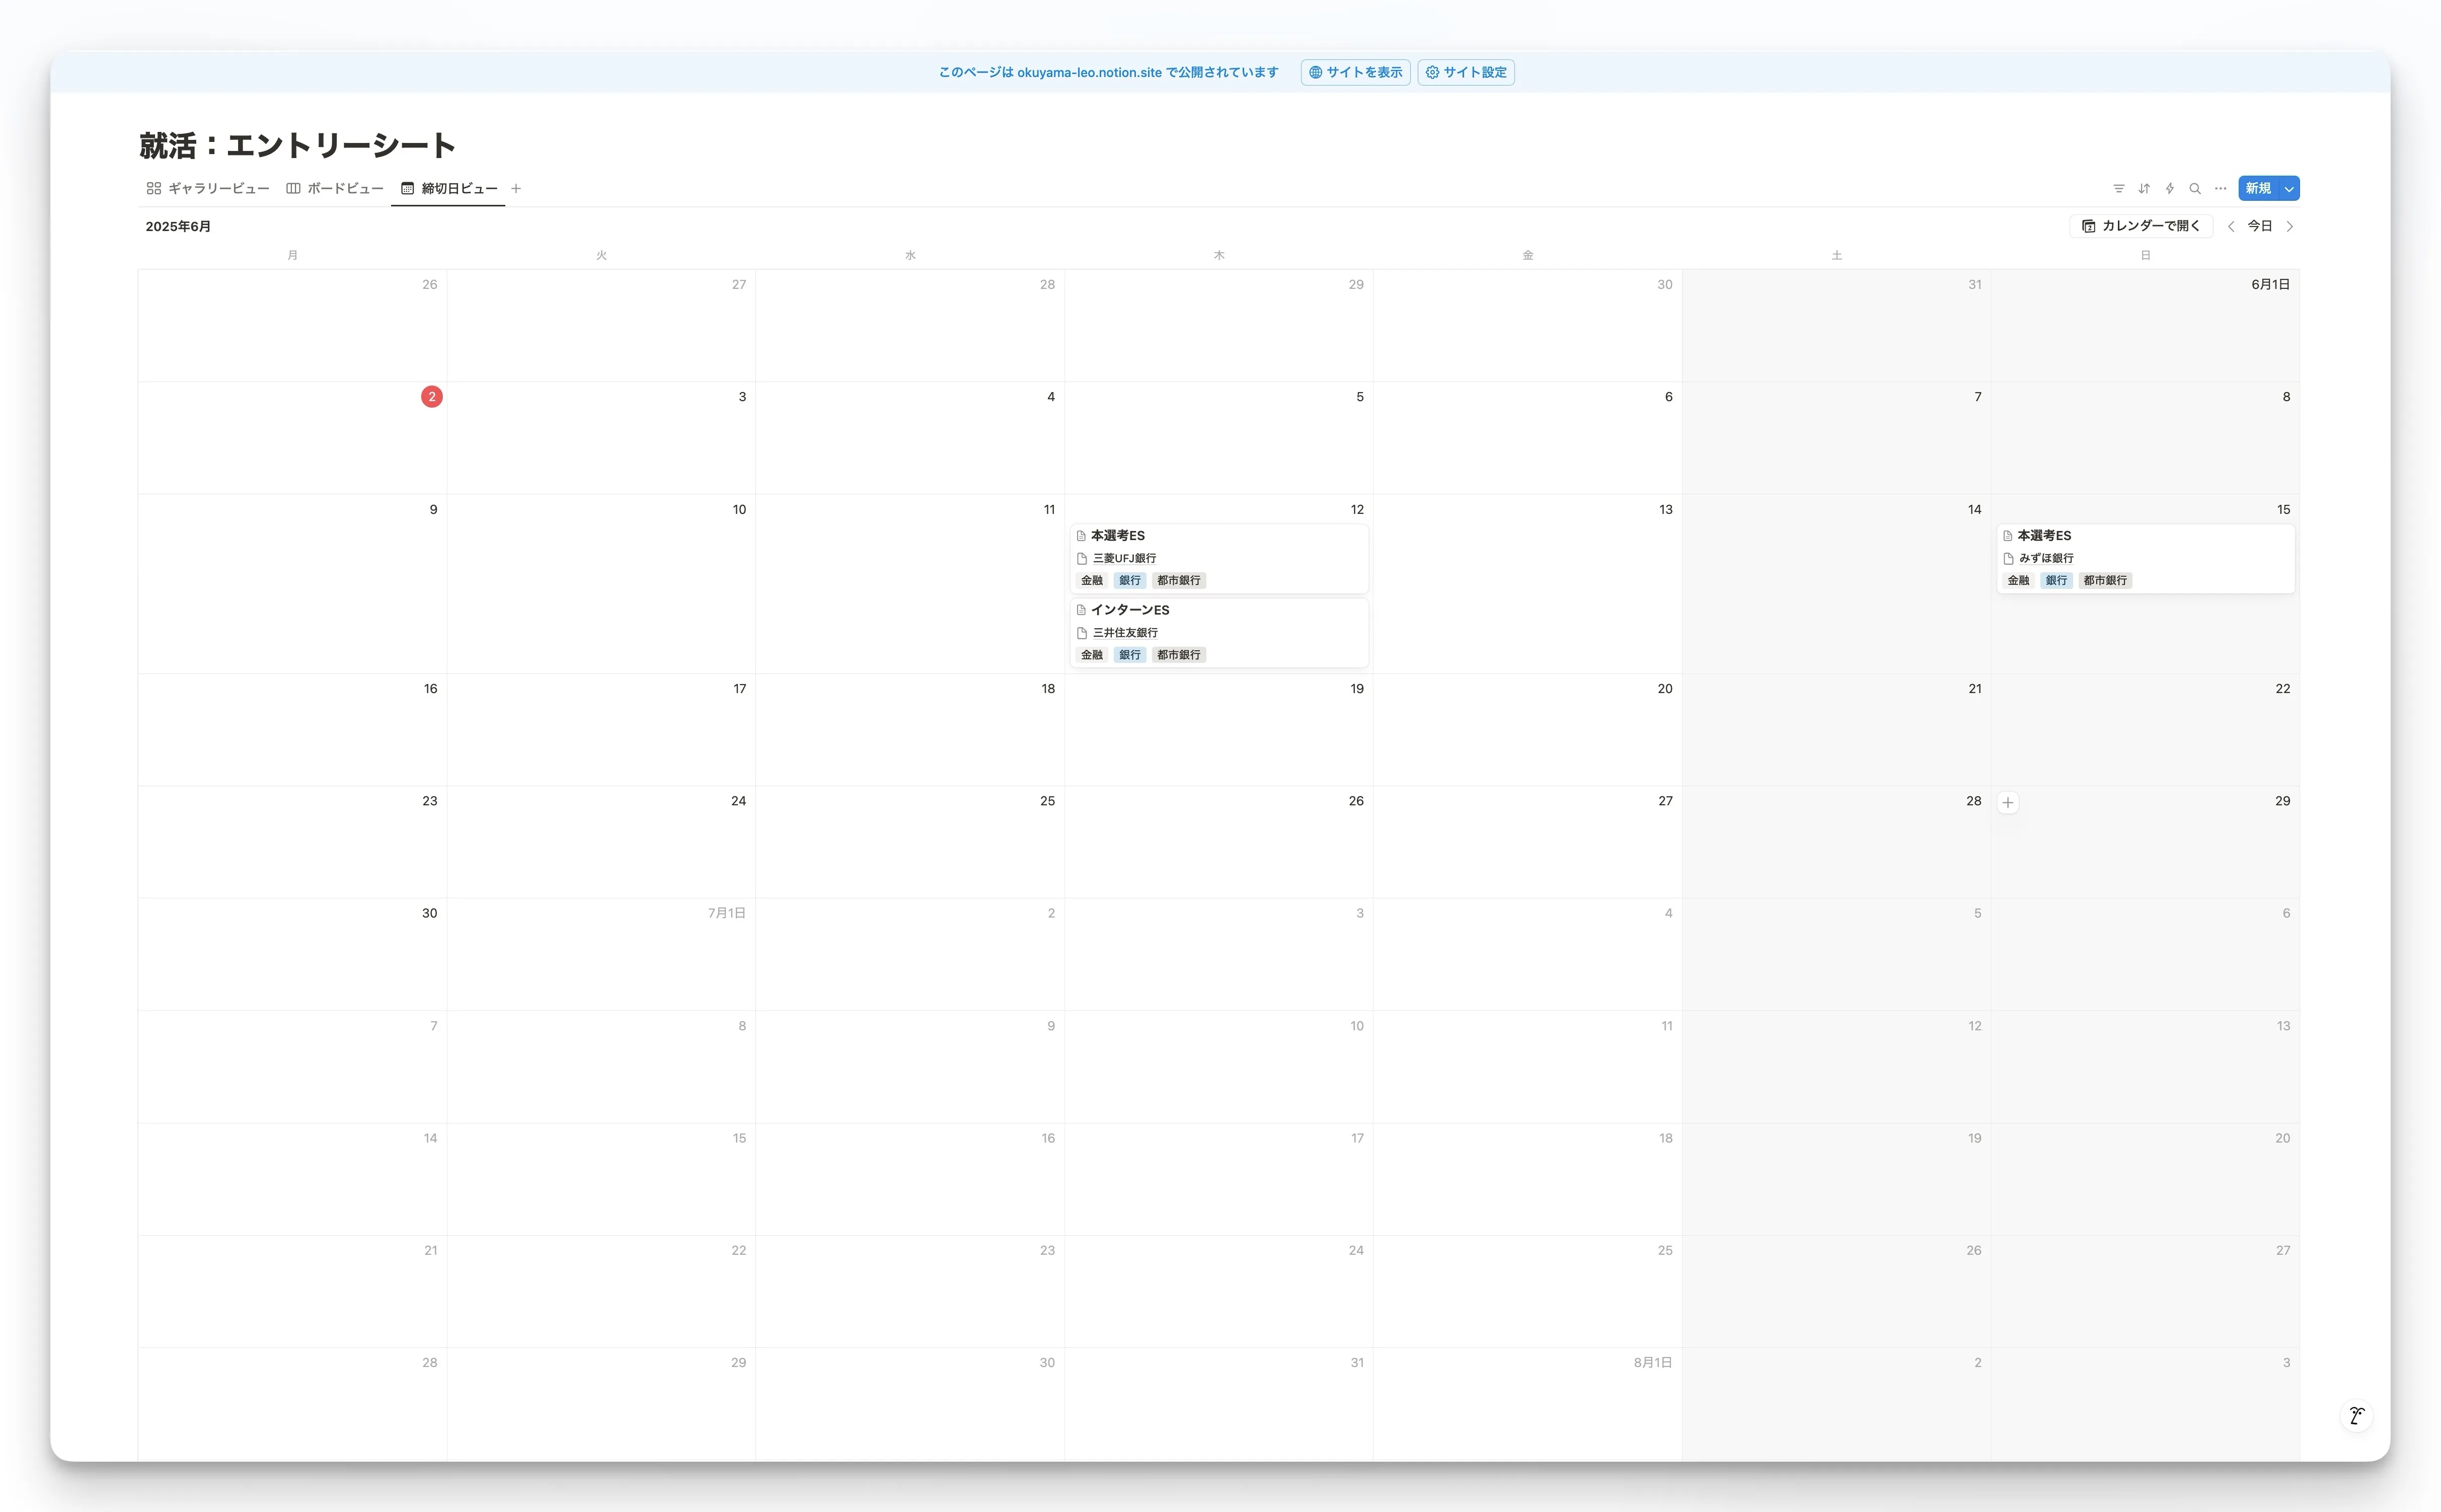Go to previous month with left chevron
This screenshot has width=2441, height=1512.
point(2231,226)
